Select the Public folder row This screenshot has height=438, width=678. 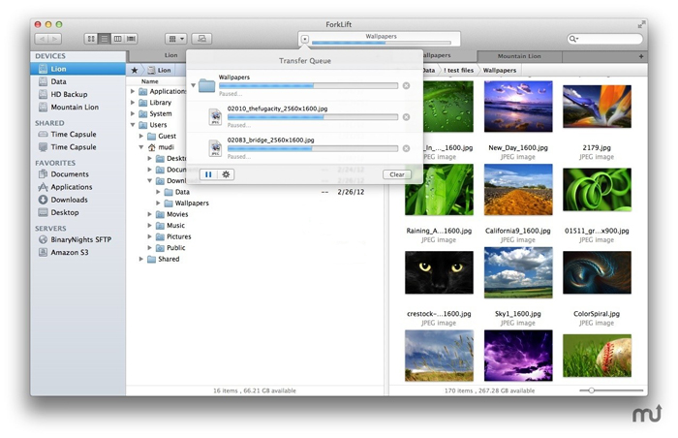[255, 247]
